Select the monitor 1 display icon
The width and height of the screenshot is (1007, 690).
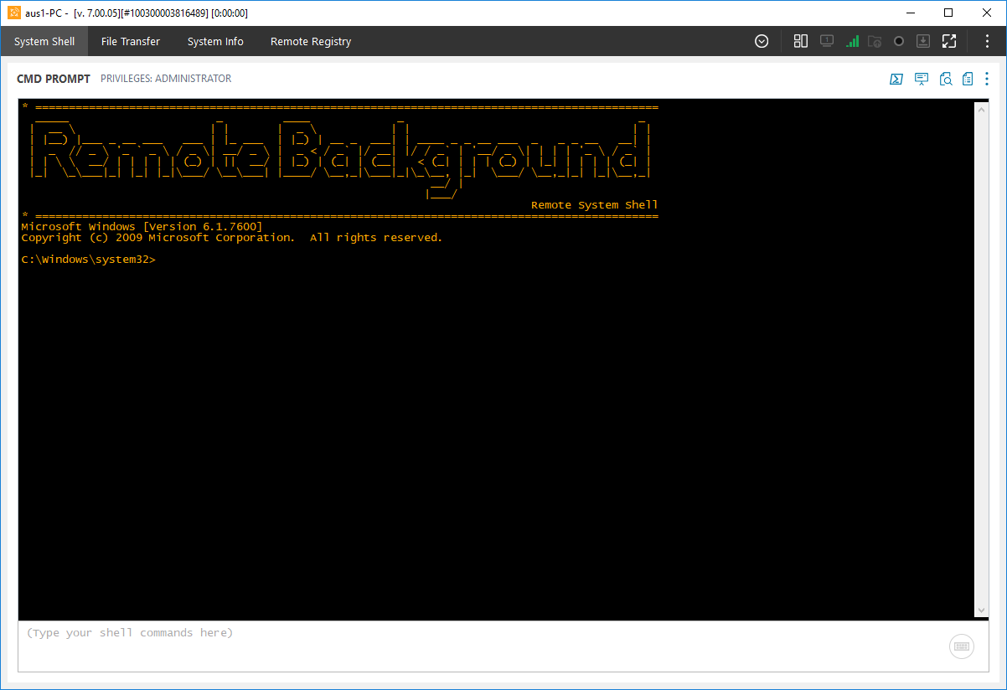tap(827, 40)
